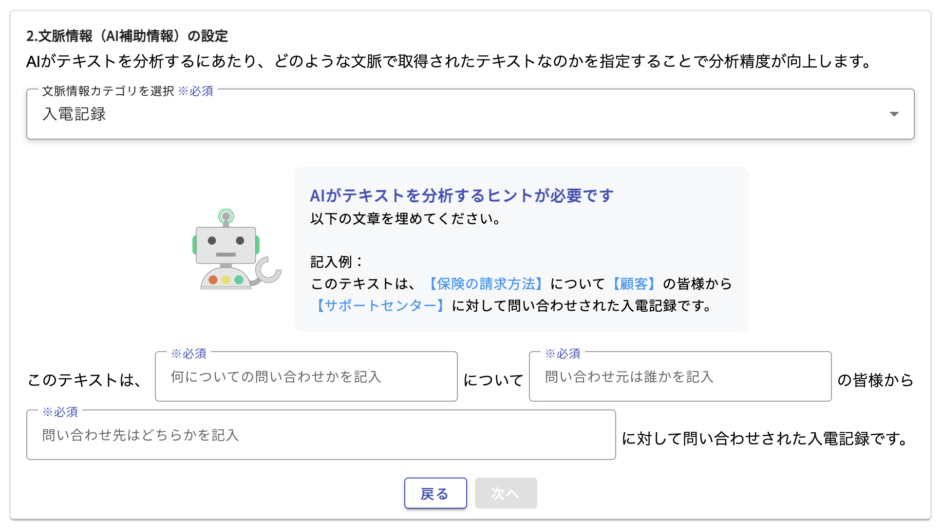Expand the 文脈情報カテゴリ dropdown arrow
This screenshot has height=531, width=943.
tap(894, 114)
